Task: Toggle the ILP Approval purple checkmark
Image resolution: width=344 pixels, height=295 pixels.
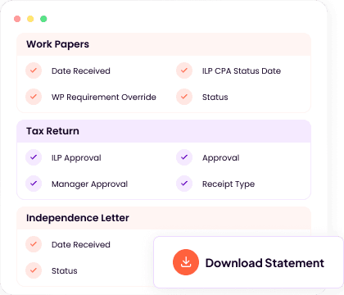Action: 34,157
